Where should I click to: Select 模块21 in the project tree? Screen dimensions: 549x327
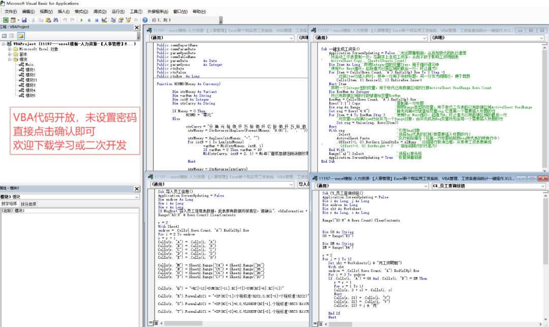click(31, 80)
